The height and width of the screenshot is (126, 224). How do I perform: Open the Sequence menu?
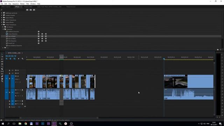pos(15,4)
